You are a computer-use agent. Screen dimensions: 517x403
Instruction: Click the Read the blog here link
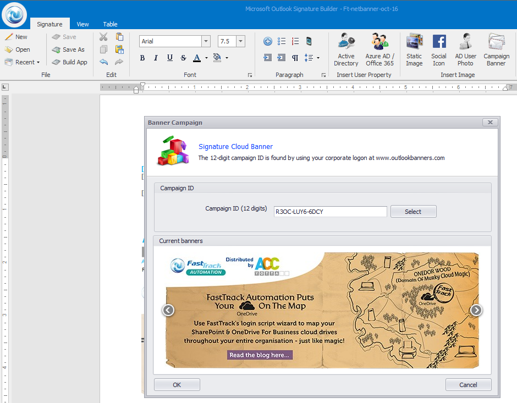260,355
